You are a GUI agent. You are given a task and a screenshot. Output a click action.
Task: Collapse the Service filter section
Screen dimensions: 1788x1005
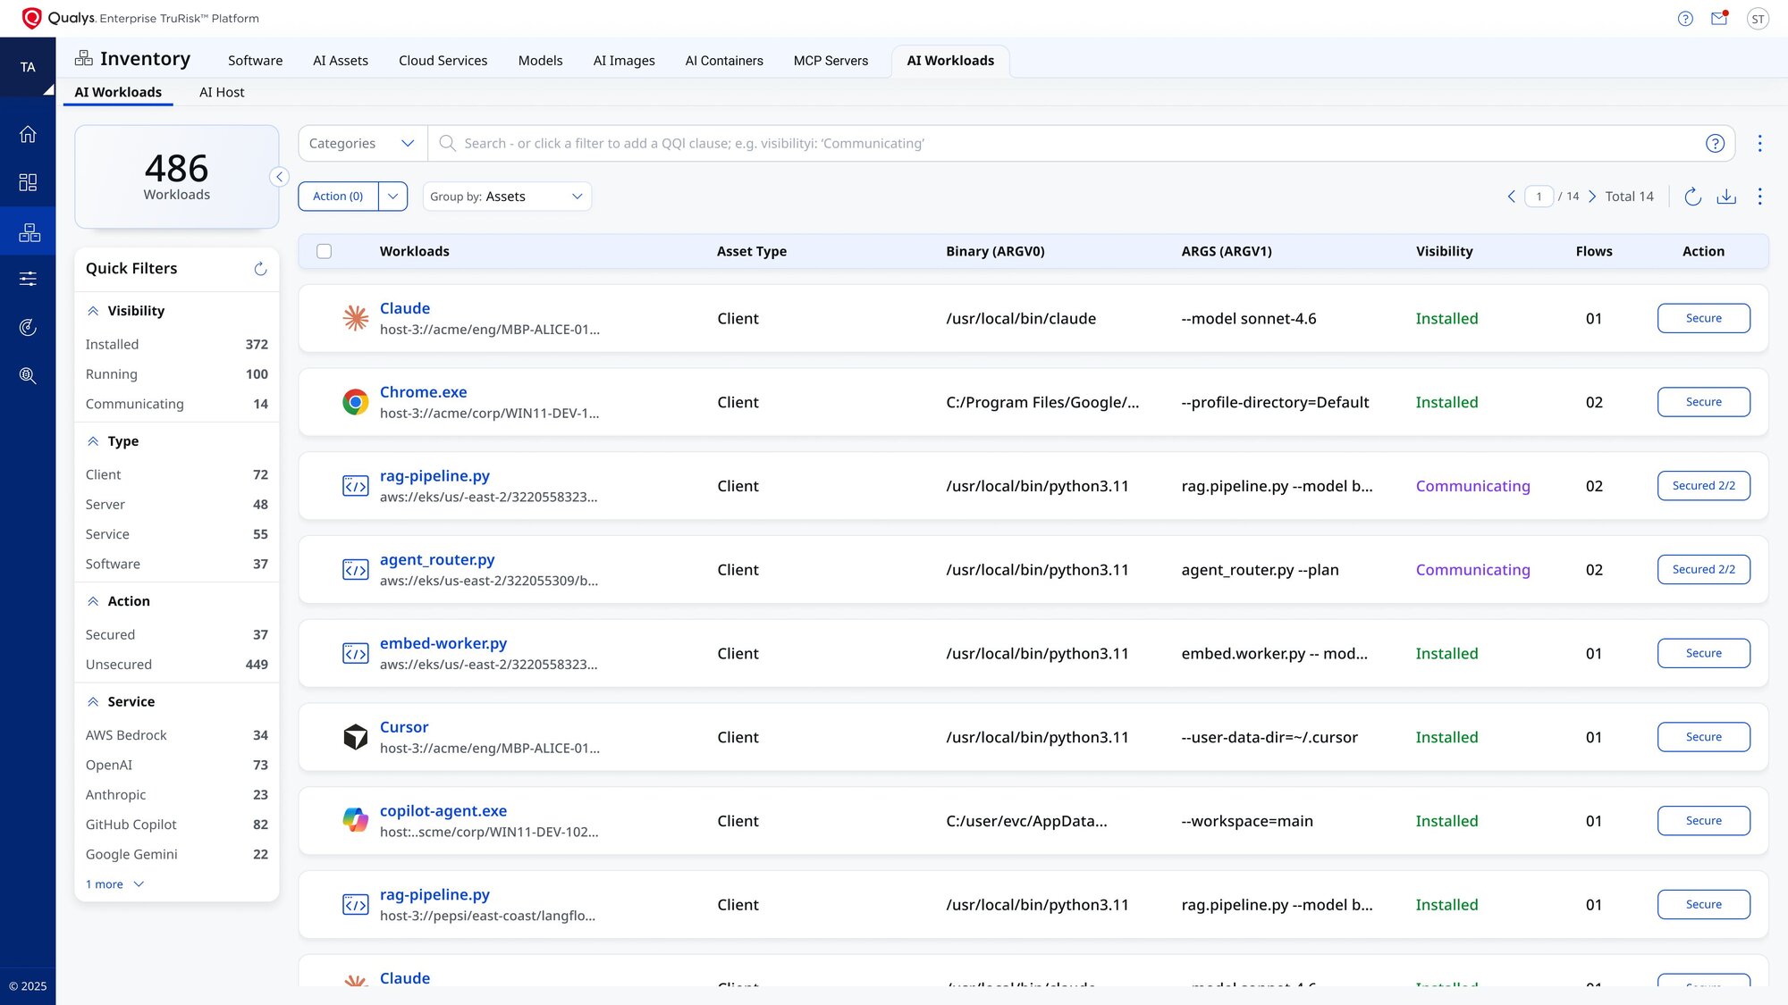93,702
